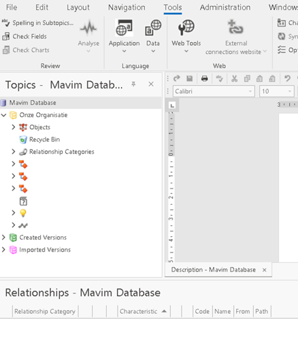
Task: Click Check Charts button
Action: [26, 50]
